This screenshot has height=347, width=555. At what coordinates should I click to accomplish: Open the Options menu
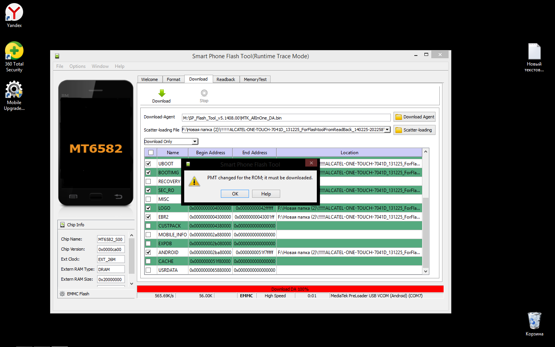(77, 66)
